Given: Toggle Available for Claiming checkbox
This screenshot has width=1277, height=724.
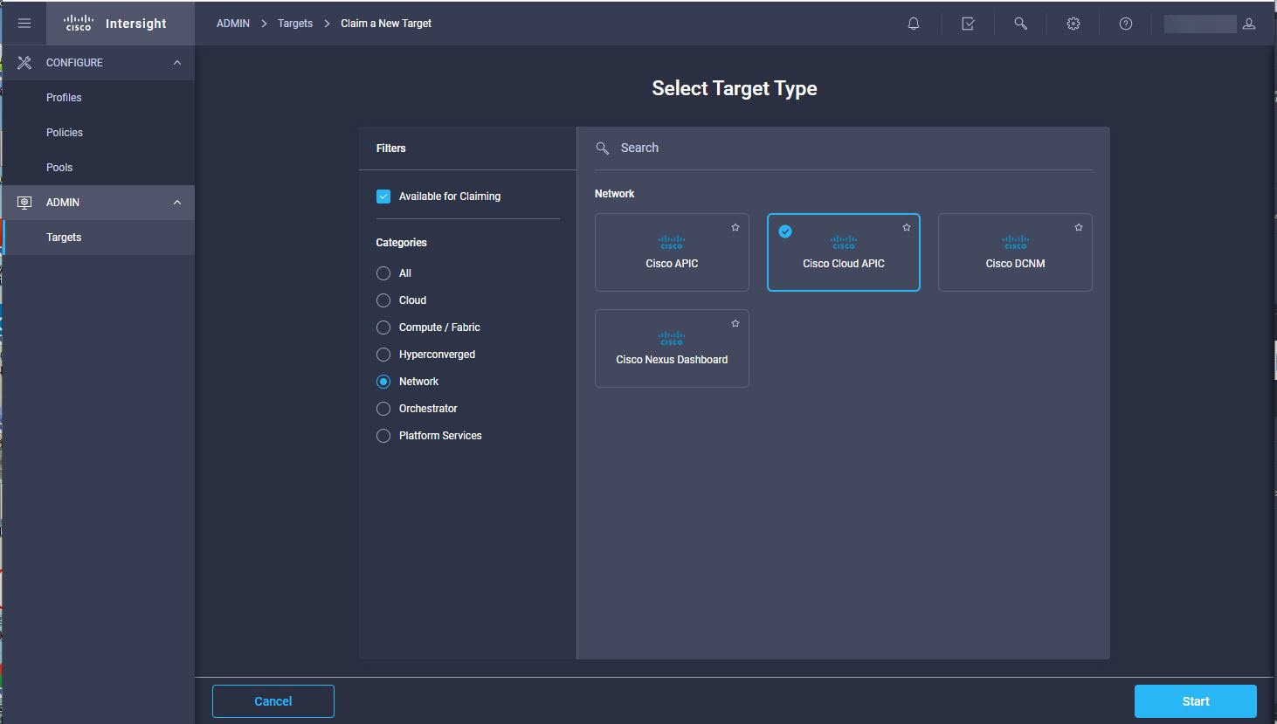Looking at the screenshot, I should click(x=383, y=197).
